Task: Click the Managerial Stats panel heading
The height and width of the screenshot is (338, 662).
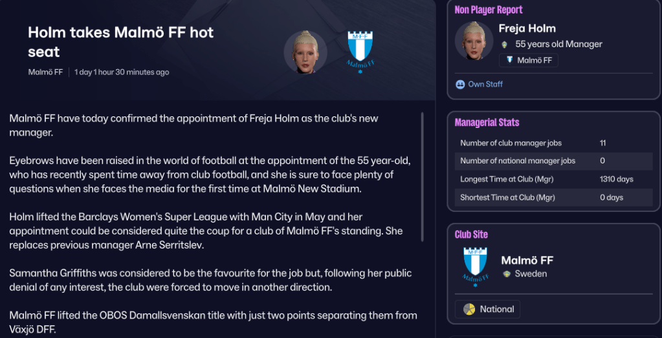Action: (487, 122)
